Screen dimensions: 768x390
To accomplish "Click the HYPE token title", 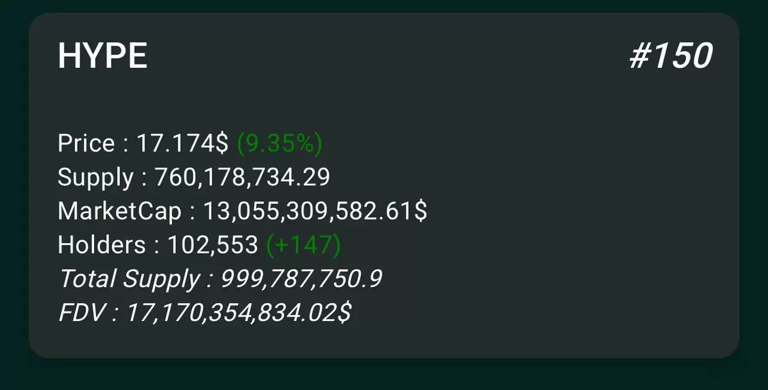I will pyautogui.click(x=102, y=56).
